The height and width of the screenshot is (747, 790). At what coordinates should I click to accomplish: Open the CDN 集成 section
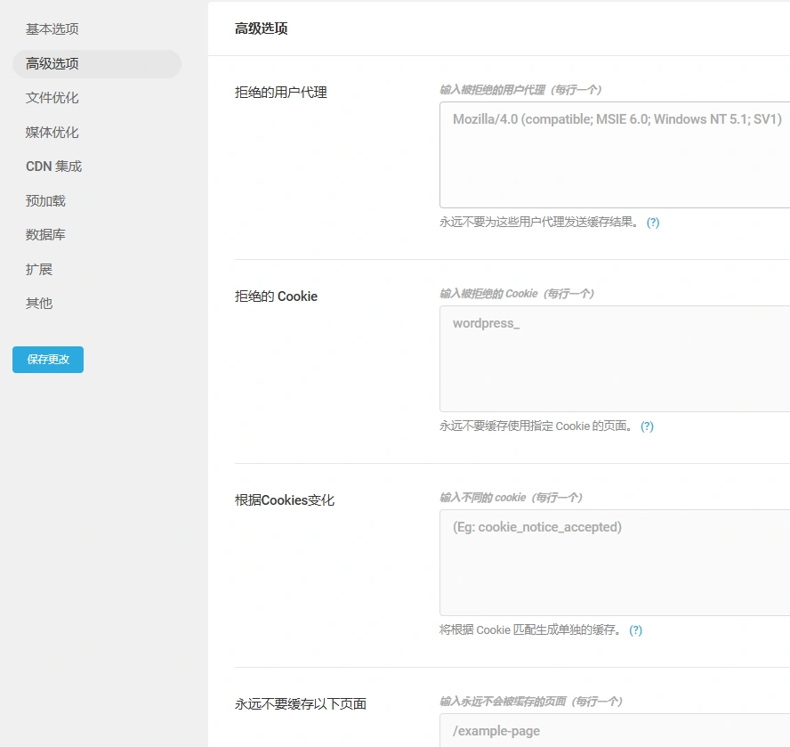[x=55, y=166]
